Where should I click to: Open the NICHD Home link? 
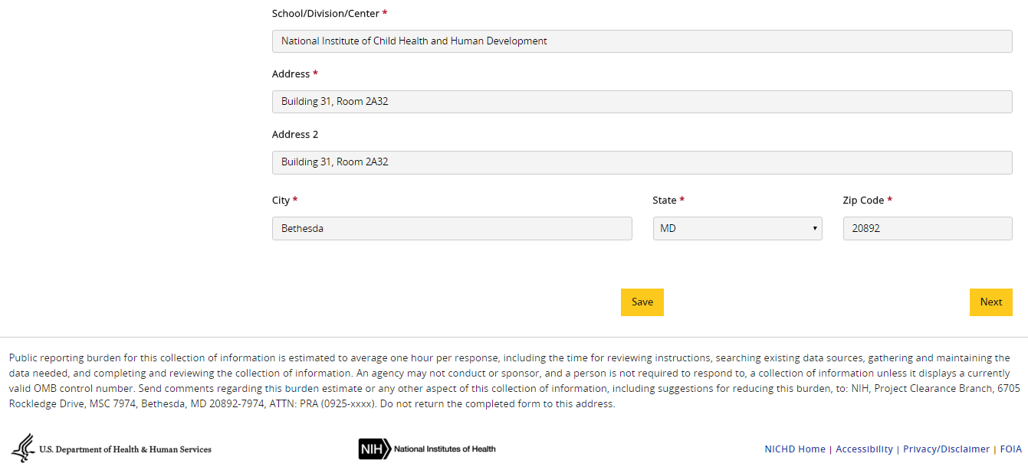795,449
